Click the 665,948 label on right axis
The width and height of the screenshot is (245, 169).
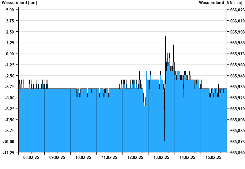pyautogui.click(x=238, y=76)
